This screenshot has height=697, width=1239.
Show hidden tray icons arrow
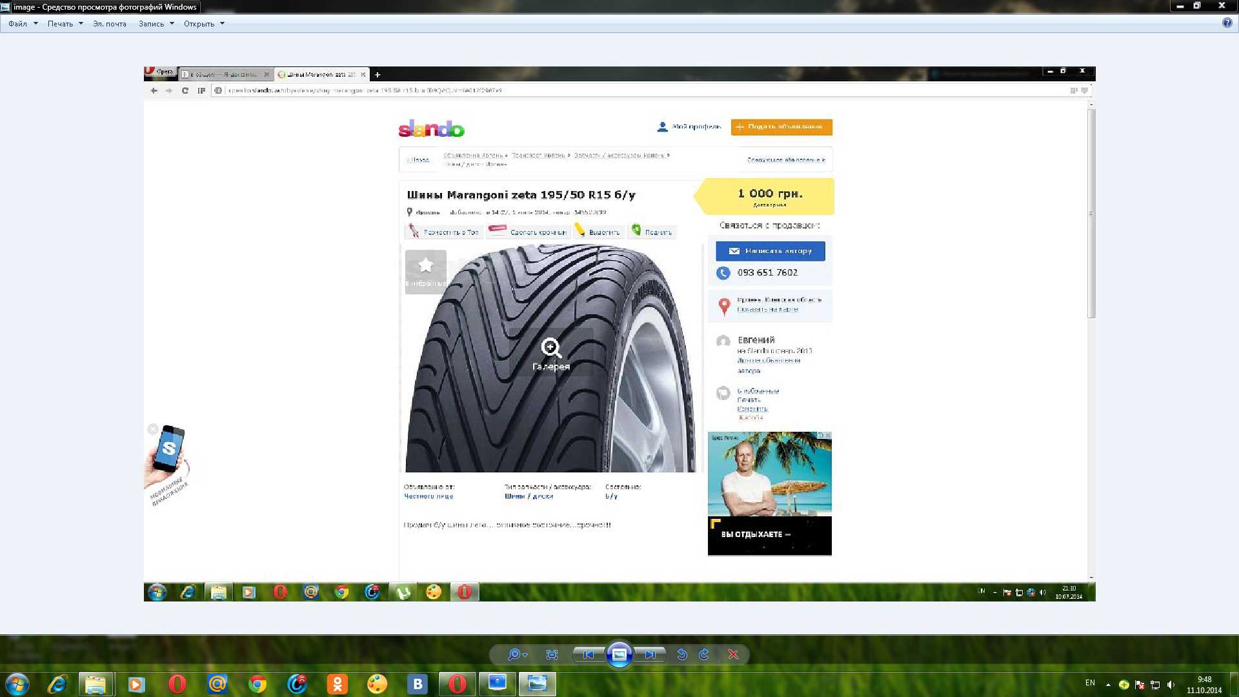tap(1108, 685)
